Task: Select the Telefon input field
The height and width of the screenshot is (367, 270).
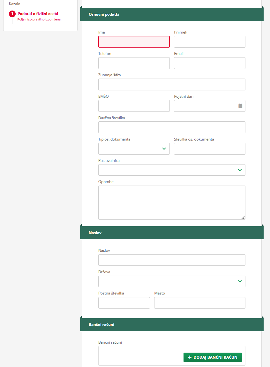Action: (134, 63)
